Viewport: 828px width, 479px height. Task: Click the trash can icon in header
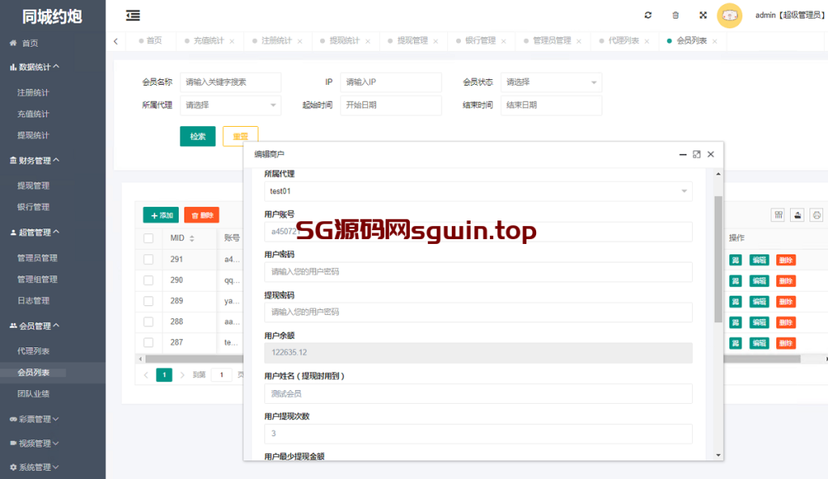(x=675, y=15)
